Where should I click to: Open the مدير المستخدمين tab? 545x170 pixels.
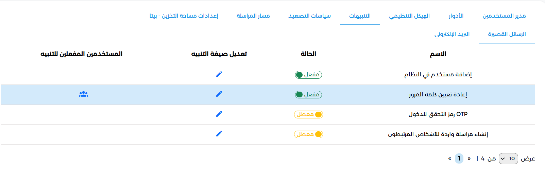click(x=504, y=16)
